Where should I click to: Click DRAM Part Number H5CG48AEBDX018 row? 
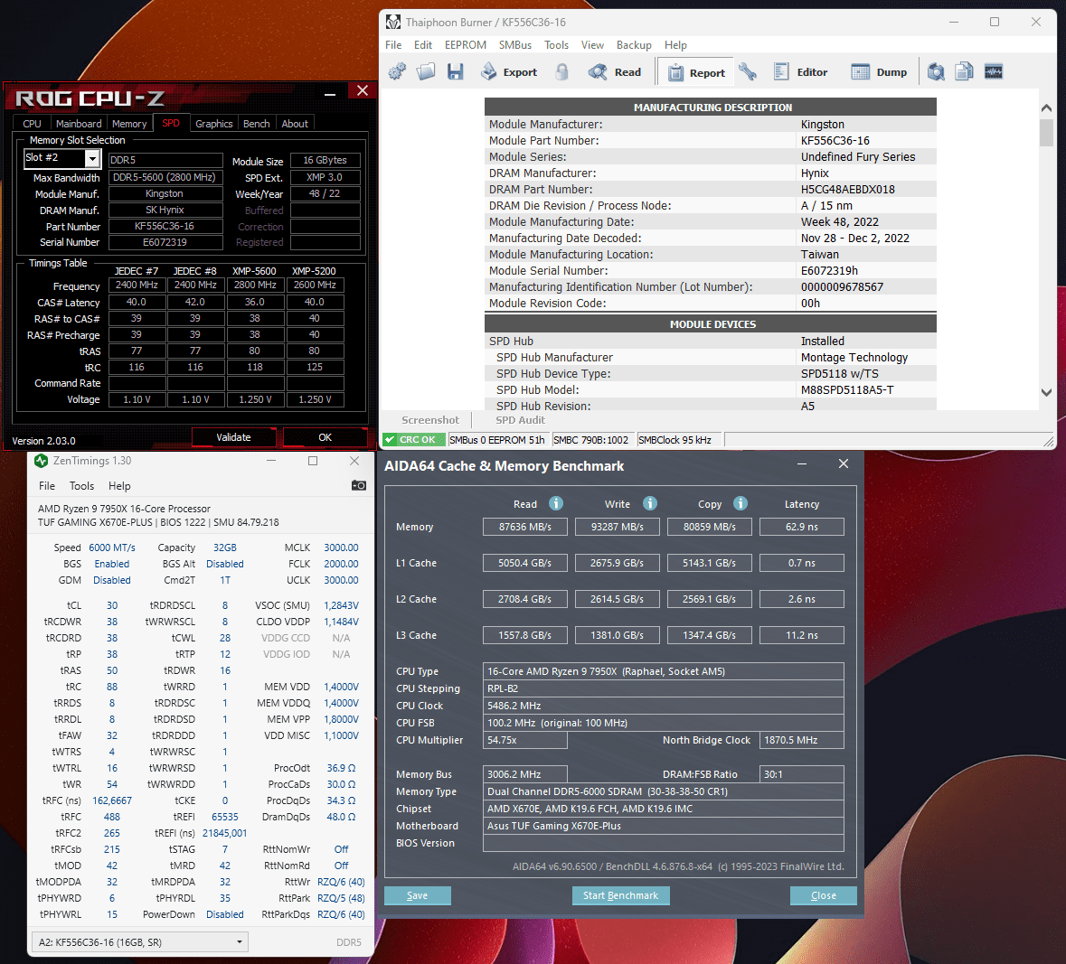pos(711,190)
